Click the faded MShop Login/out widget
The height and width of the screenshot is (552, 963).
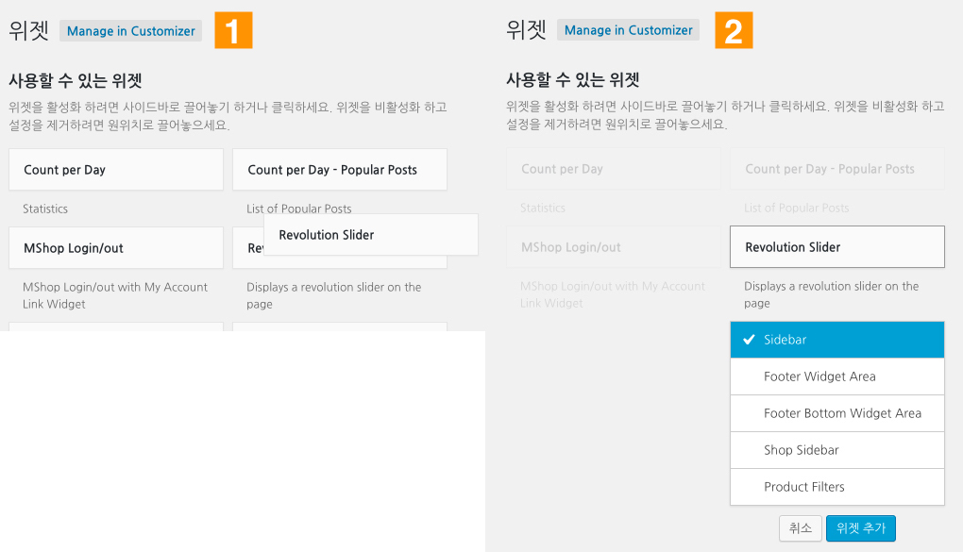(614, 247)
